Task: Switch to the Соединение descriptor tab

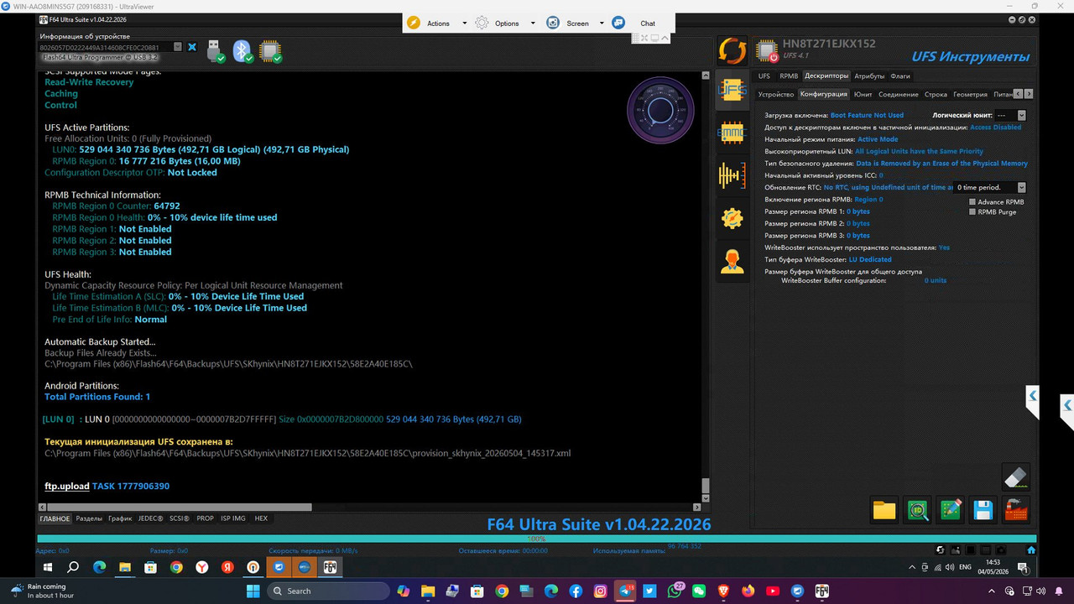Action: [x=899, y=95]
